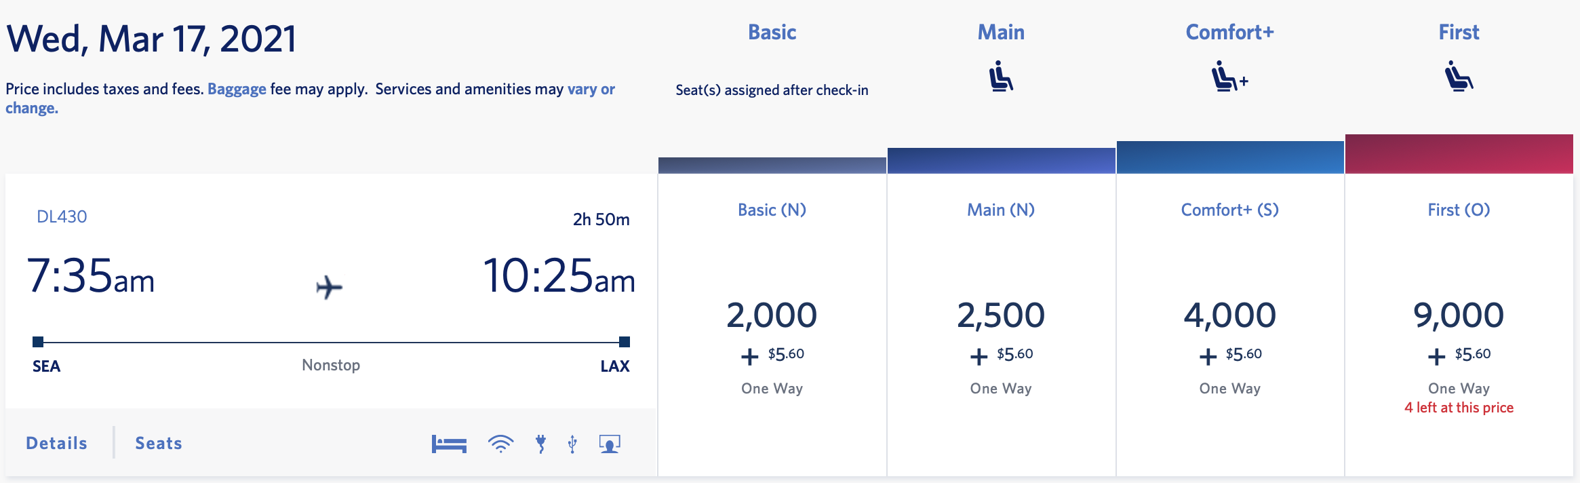
Task: Click the airplane icon on the flight timeline
Action: pyautogui.click(x=328, y=288)
